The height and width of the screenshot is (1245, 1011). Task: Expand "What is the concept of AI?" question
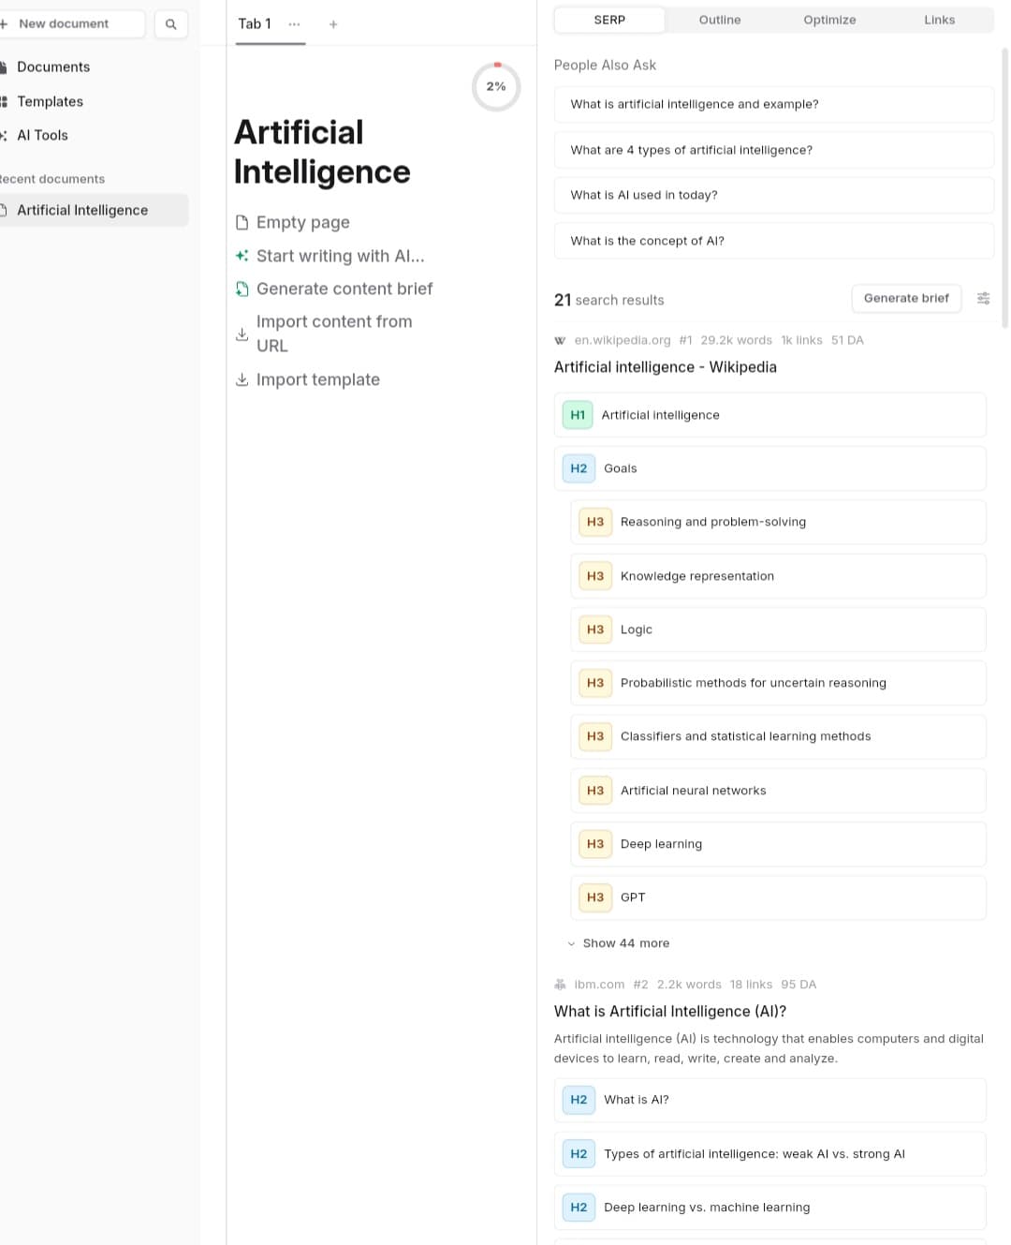(773, 241)
